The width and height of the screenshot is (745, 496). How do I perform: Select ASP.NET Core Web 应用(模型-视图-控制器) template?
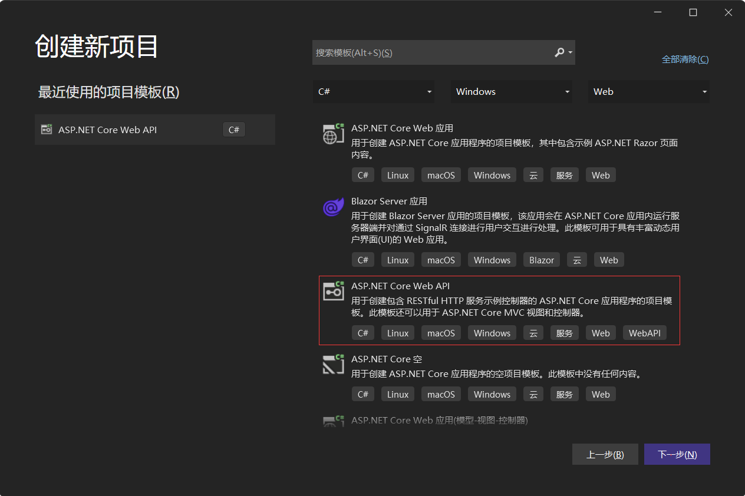(440, 420)
